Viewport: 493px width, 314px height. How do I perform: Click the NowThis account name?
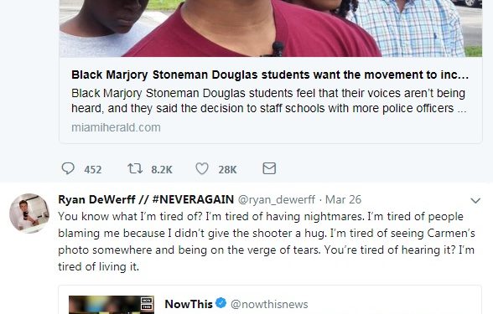[189, 304]
